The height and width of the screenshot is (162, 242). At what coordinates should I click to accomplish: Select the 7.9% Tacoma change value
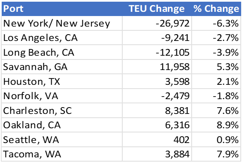click(228, 154)
